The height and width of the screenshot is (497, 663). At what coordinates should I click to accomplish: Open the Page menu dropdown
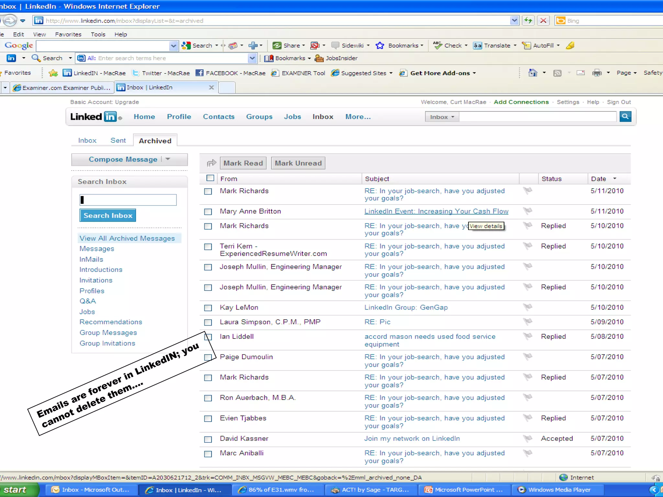point(627,73)
